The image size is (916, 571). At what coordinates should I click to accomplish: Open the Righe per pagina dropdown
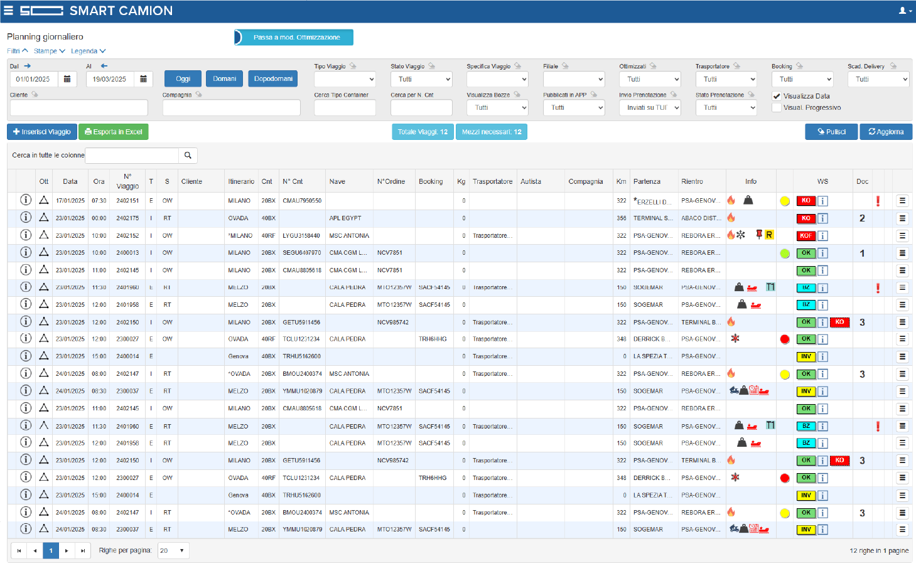click(173, 551)
